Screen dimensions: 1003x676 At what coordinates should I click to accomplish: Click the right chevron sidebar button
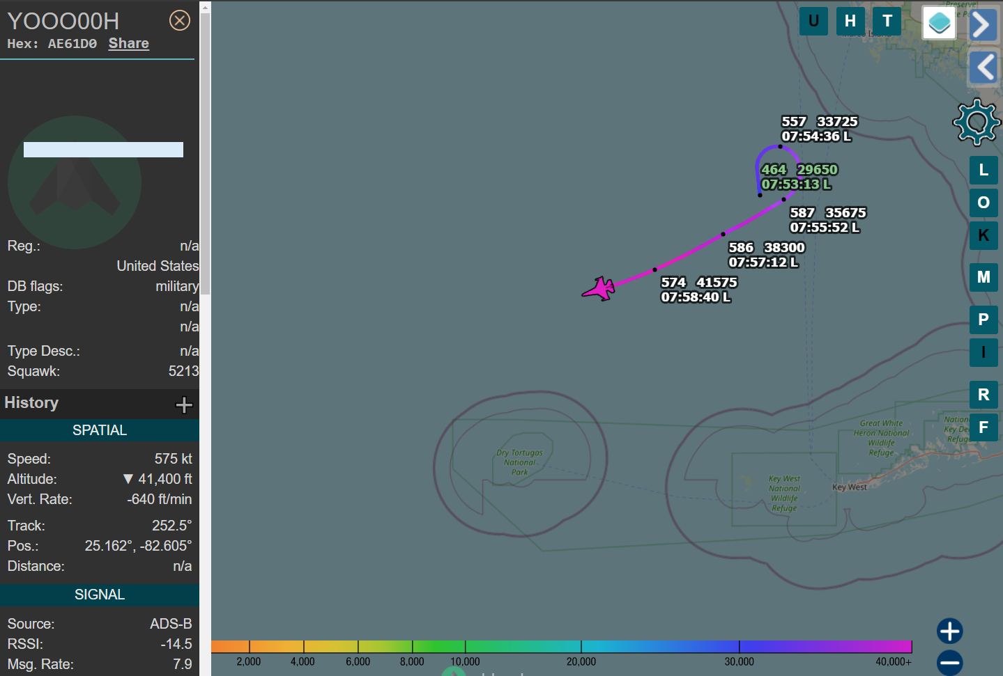983,25
